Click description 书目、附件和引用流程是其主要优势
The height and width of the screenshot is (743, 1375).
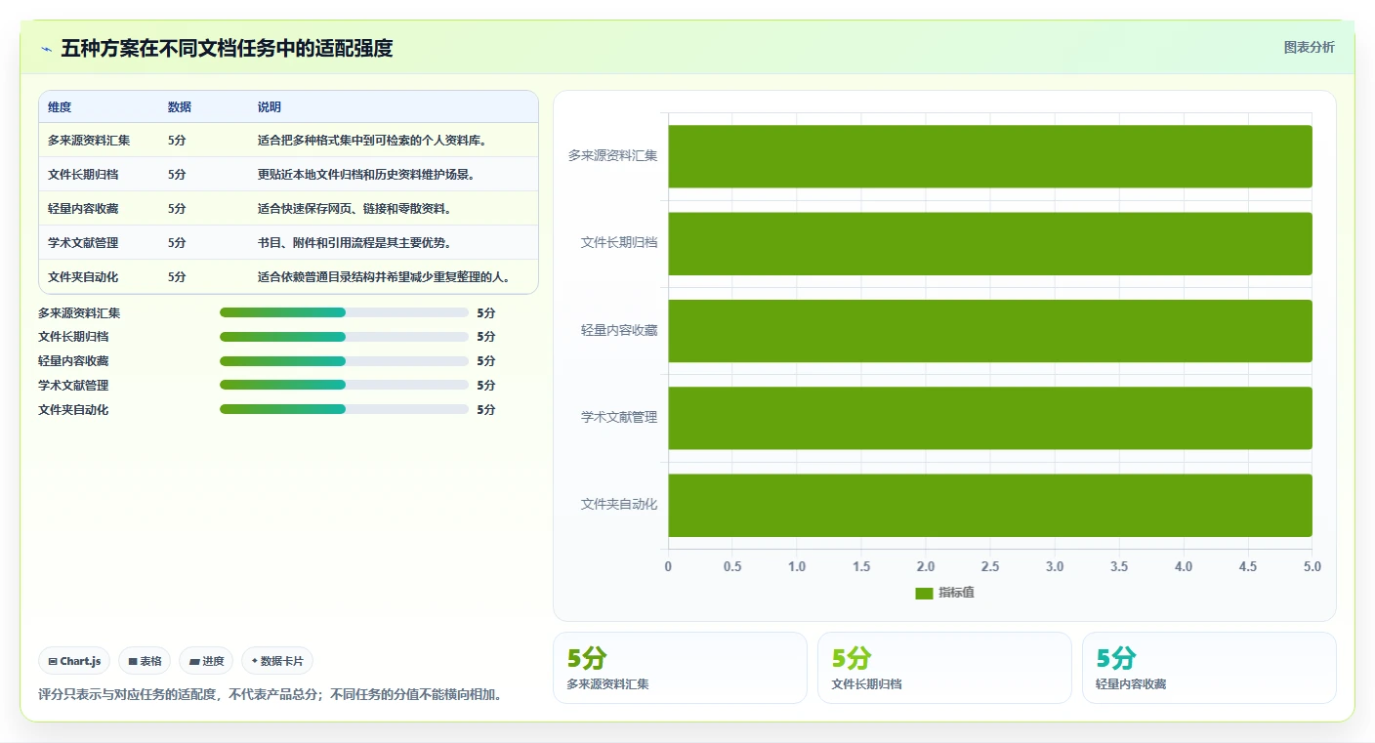[x=354, y=243]
